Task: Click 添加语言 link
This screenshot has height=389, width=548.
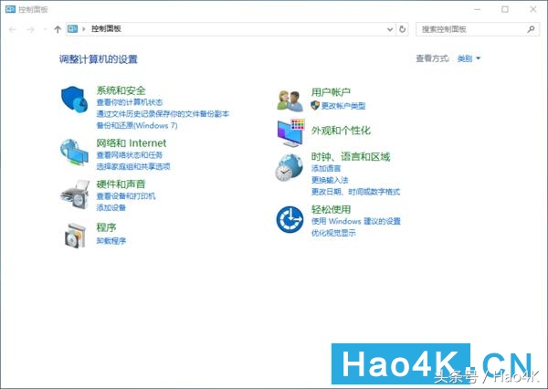Action: point(326,168)
